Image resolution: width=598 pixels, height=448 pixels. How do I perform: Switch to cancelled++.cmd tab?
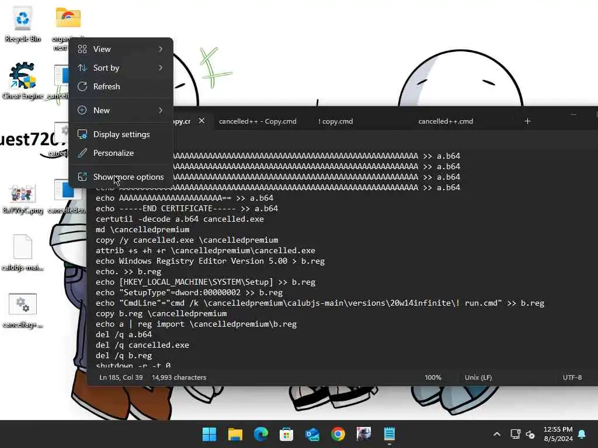click(446, 121)
